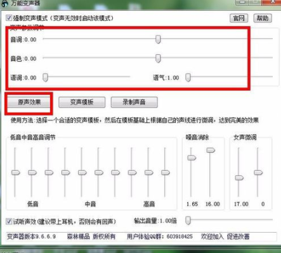Toggle the 强制变声模式 checkbox
The width and height of the screenshot is (281, 253).
(x=9, y=18)
